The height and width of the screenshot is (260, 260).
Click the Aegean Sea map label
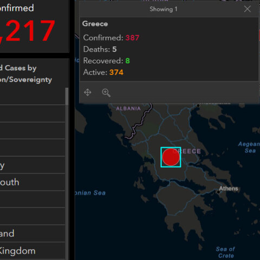[249, 147]
